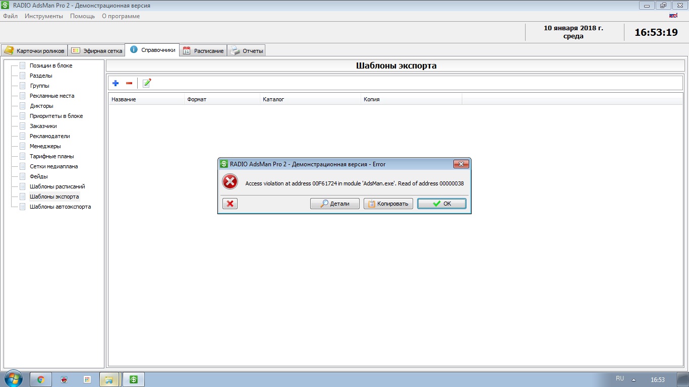The width and height of the screenshot is (689, 387).
Task: Click the large clock 16:53:19
Action: [x=656, y=32]
